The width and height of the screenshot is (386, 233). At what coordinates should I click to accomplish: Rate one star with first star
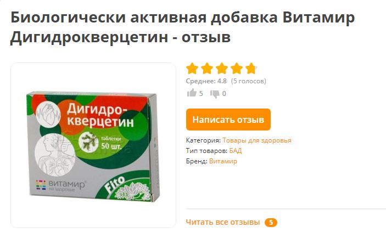point(192,69)
